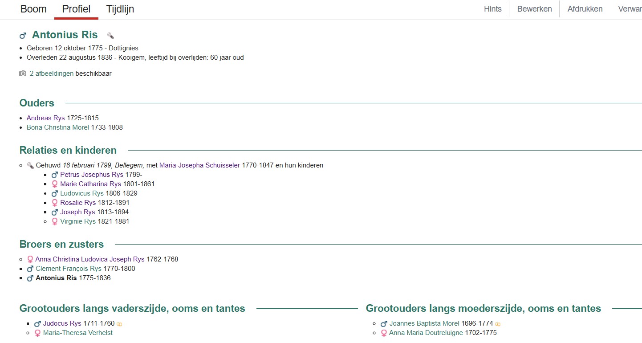Click the female gender icon beside Marie Catharina Rys
Image resolution: width=642 pixels, height=343 pixels.
point(54,184)
